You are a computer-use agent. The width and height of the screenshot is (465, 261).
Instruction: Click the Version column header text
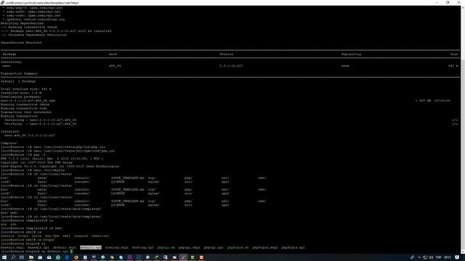click(226, 54)
